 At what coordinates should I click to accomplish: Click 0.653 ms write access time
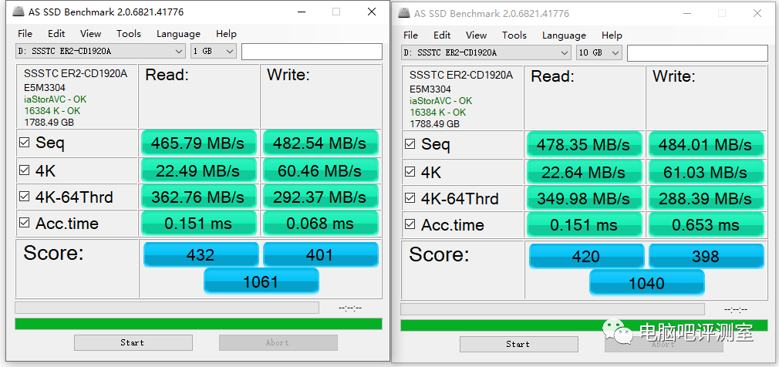coord(706,224)
